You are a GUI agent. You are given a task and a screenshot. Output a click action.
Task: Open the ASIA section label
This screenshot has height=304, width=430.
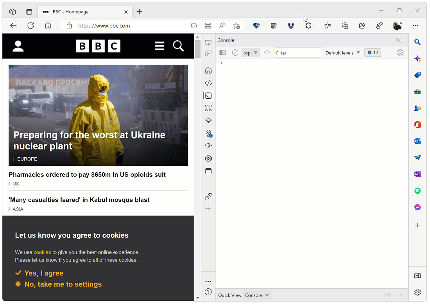[18, 209]
